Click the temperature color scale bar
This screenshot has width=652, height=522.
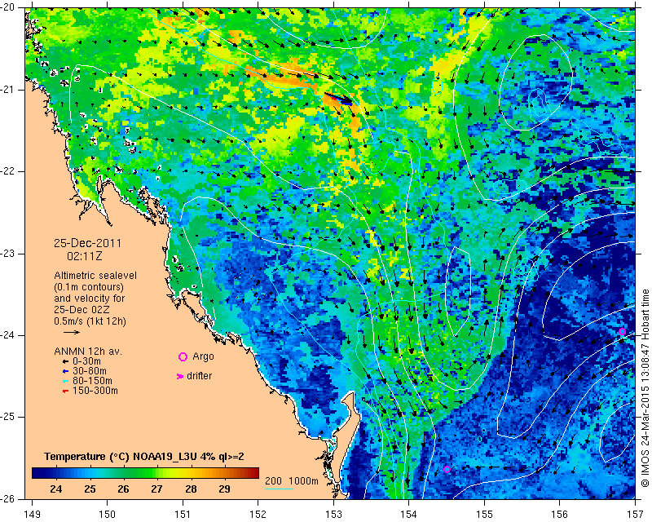tap(146, 472)
